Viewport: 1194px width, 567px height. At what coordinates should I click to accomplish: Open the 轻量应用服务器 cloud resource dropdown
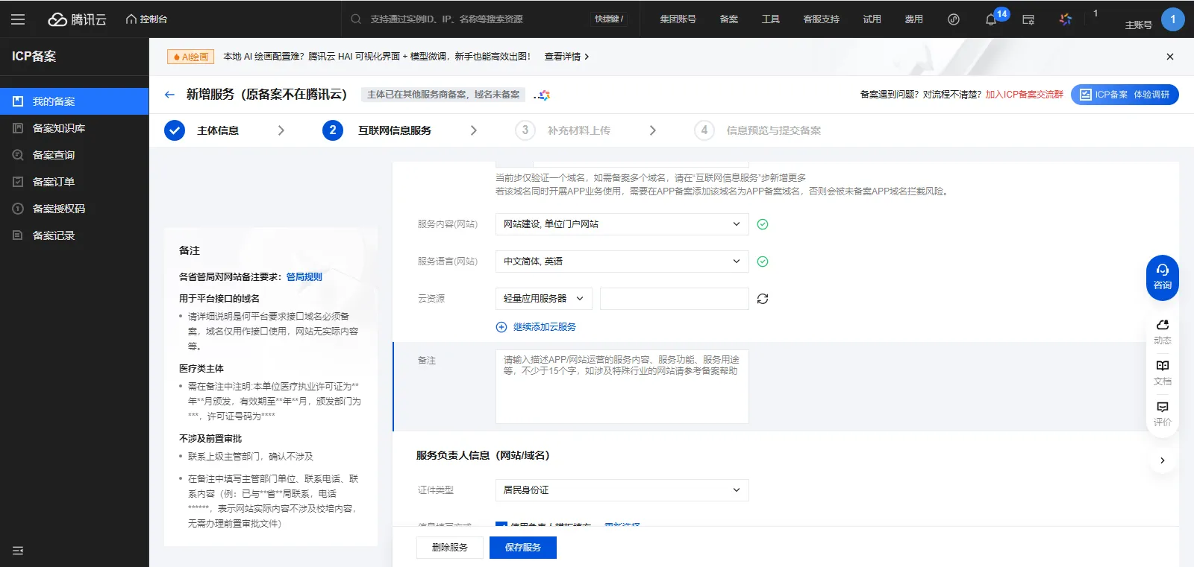(x=544, y=299)
